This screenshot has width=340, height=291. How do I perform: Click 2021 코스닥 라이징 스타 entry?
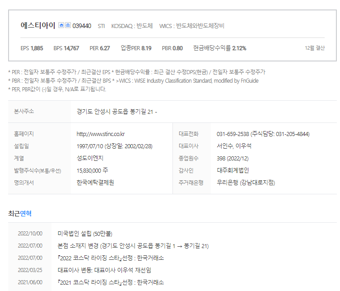click(111, 282)
